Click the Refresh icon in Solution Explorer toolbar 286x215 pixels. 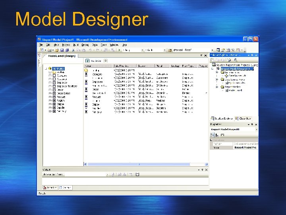pos(229,60)
